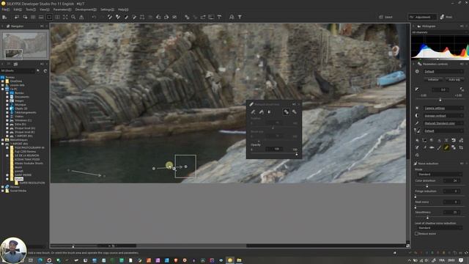Viewport: 469px width, 264px height.
Task: Click the Print mode button
Action: 446,17
